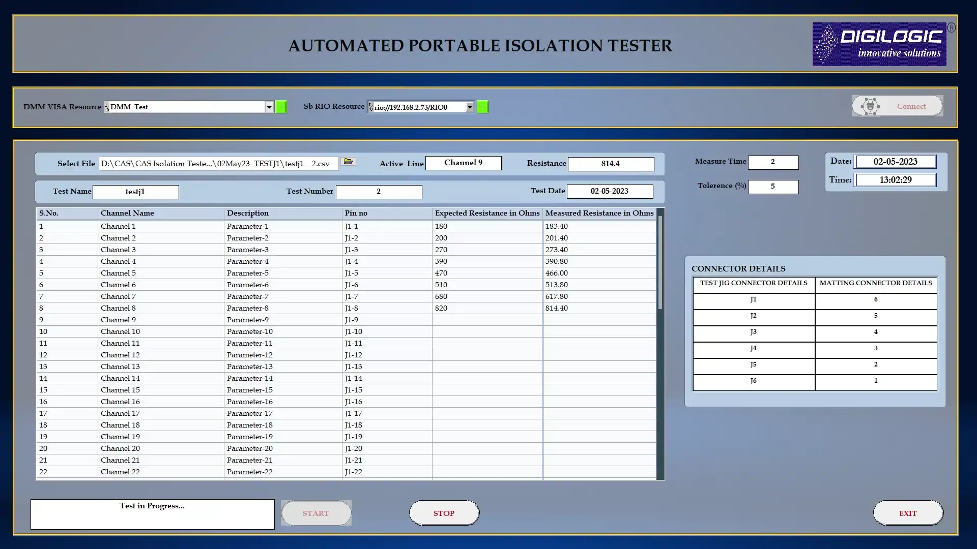Click the table's vertical scrollbar thumb

(660, 262)
